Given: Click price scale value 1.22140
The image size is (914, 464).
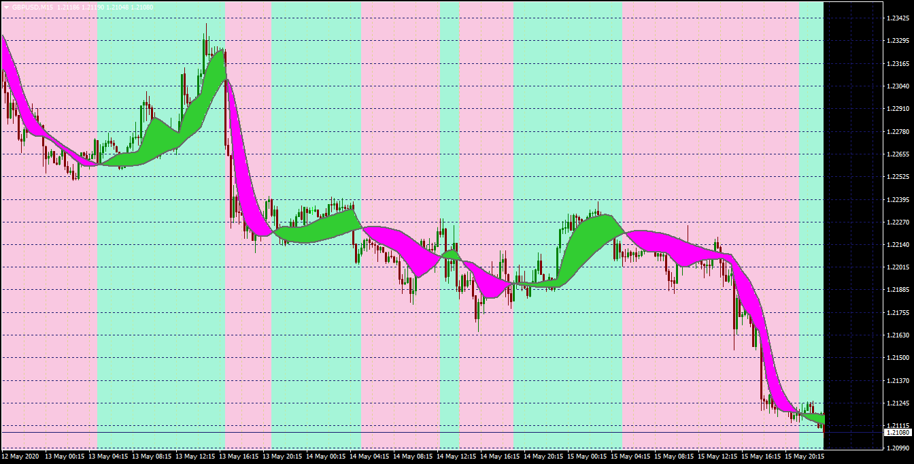Looking at the screenshot, I should click(898, 245).
